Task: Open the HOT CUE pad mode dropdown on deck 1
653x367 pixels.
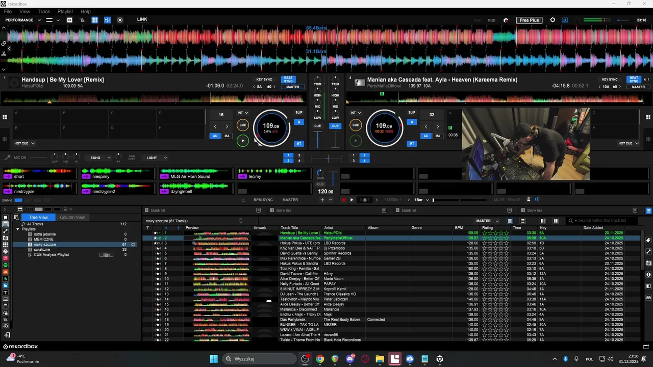Action: (24, 143)
